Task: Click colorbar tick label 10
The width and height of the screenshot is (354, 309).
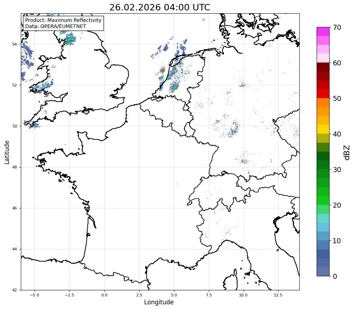Action: click(x=337, y=241)
